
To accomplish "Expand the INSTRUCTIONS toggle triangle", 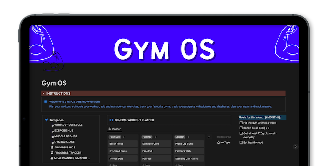I will pyautogui.click(x=44, y=93).
